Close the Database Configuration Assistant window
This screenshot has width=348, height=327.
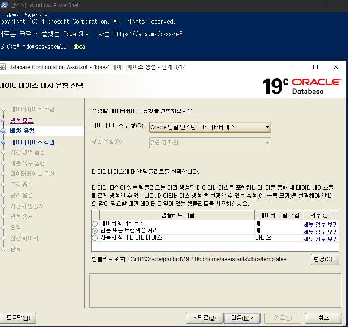click(x=336, y=67)
